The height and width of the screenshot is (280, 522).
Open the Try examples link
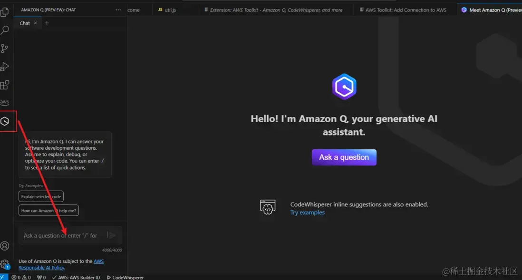pos(307,212)
